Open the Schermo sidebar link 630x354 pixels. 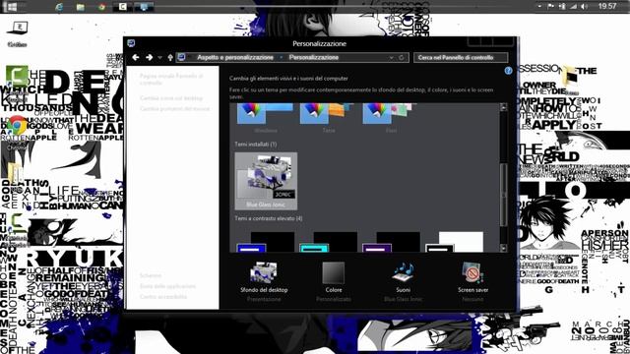(151, 275)
